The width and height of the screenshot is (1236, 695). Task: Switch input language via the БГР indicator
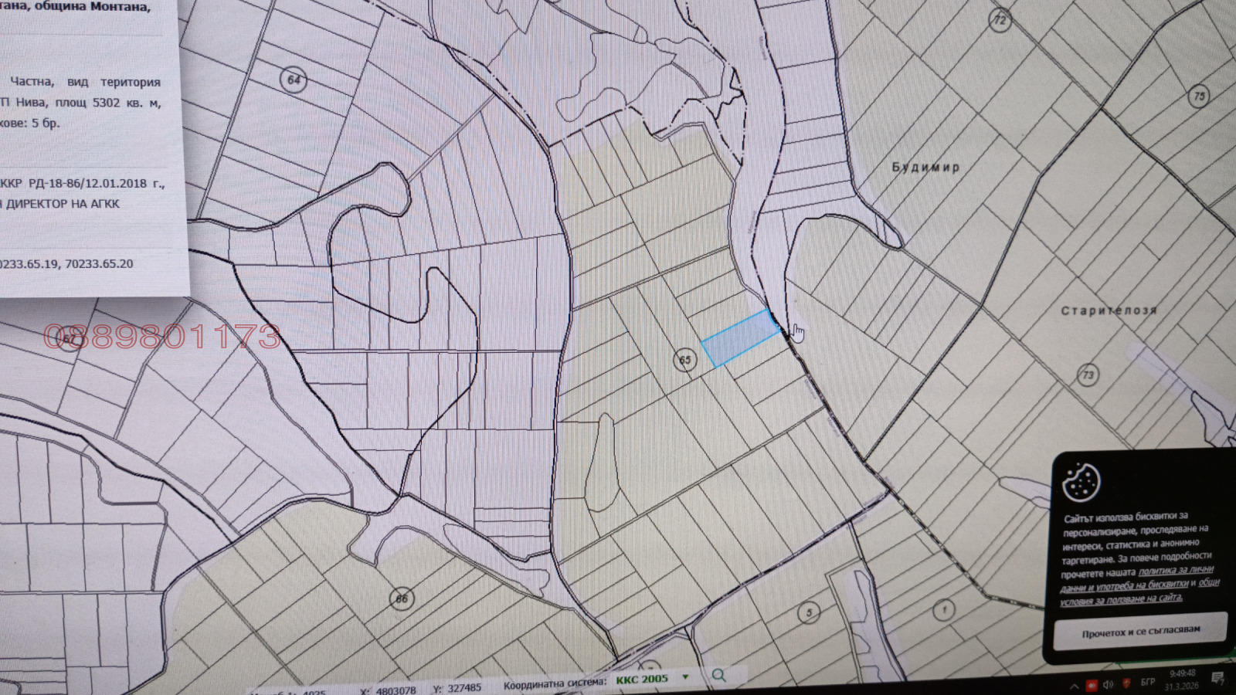1148,682
